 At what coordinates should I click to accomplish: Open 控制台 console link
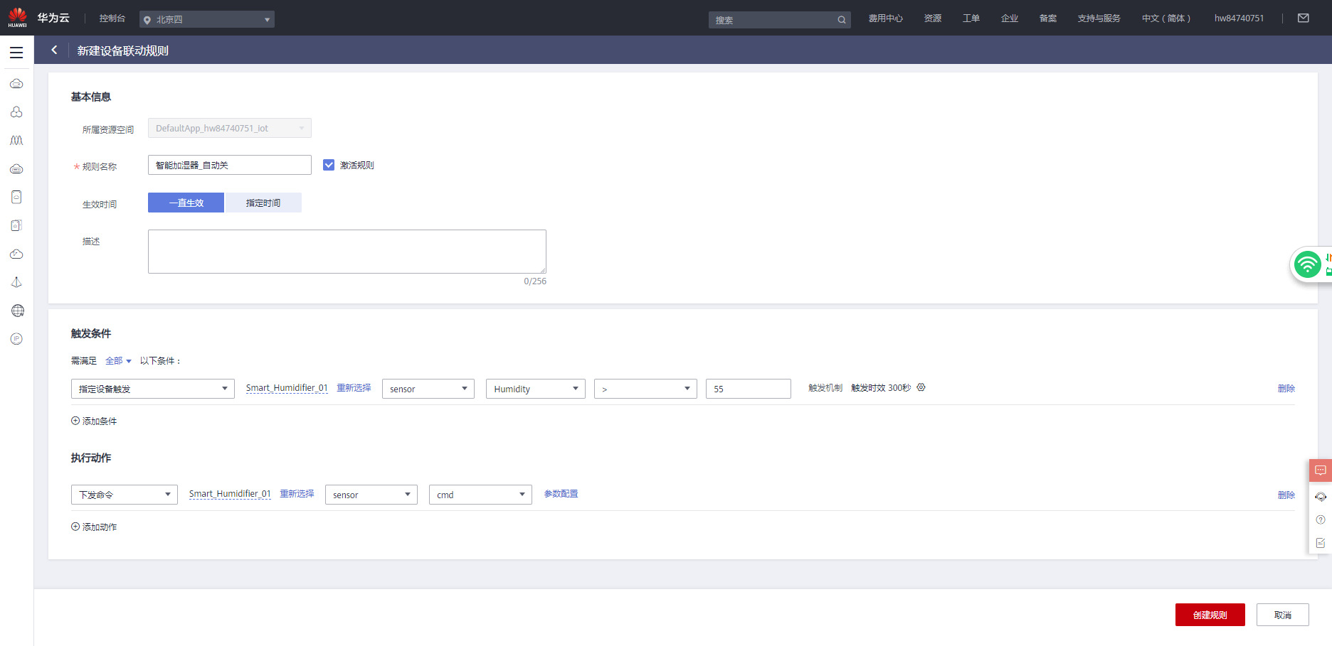112,18
